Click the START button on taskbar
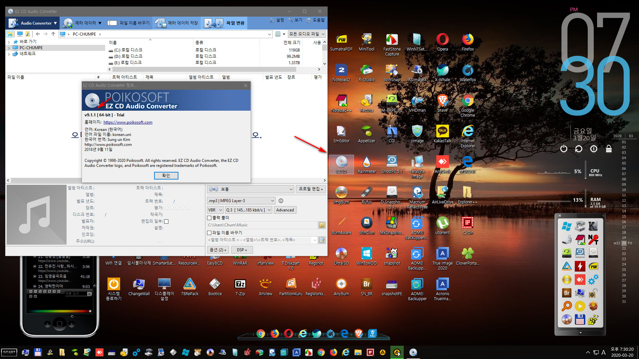The height and width of the screenshot is (359, 639). tap(9, 352)
